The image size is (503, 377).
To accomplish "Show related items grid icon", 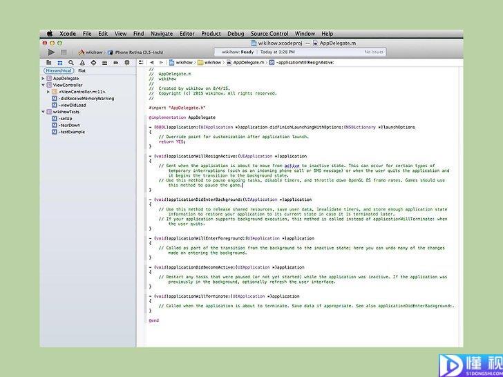I will (141, 63).
